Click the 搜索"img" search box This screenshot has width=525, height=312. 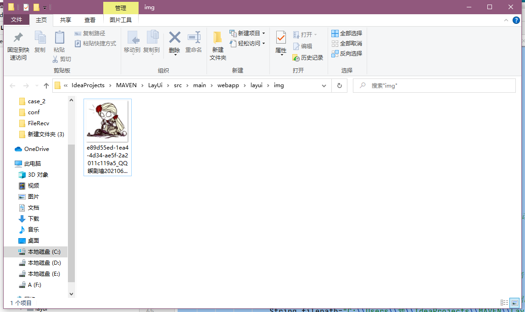tap(434, 86)
